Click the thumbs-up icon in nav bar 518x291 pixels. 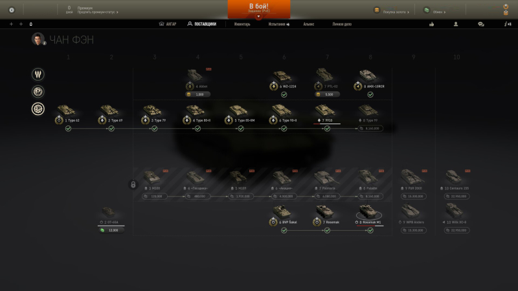point(431,24)
